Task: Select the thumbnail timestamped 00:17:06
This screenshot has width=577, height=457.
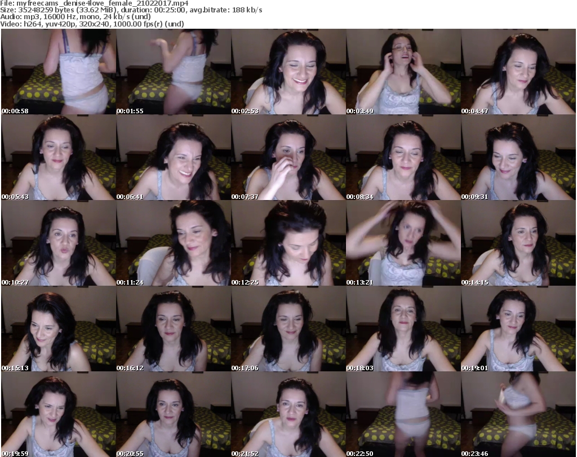Action: click(288, 329)
